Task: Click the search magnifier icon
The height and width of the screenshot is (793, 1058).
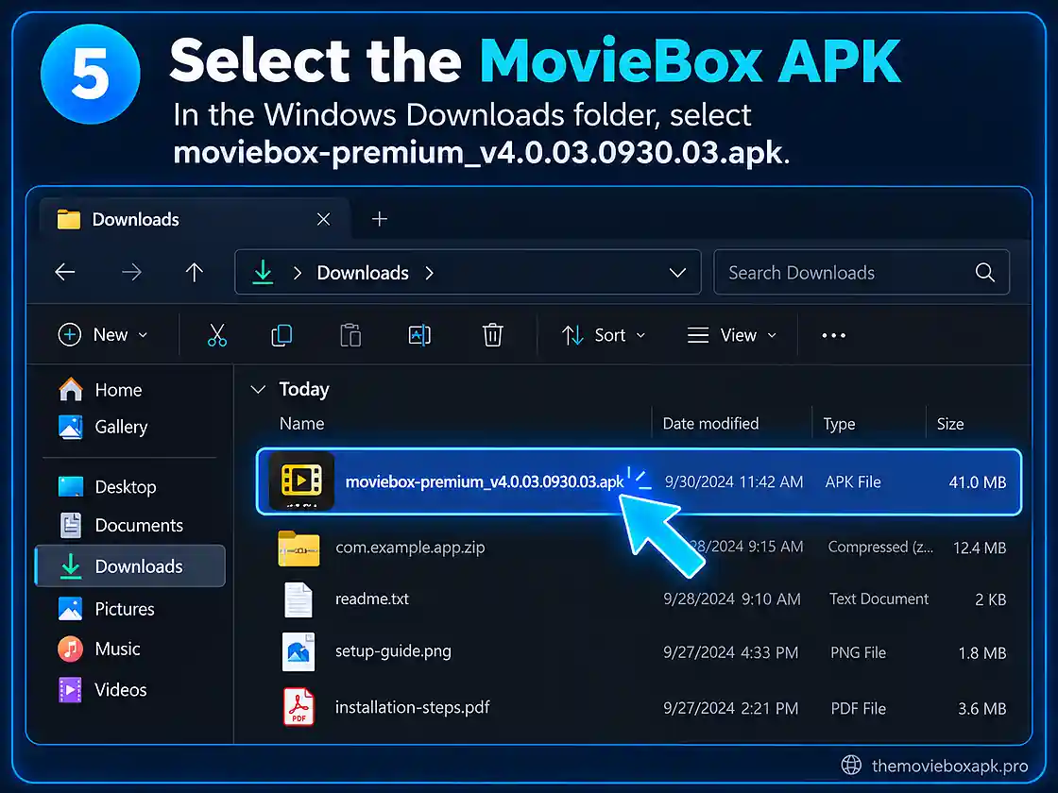Action: click(984, 273)
